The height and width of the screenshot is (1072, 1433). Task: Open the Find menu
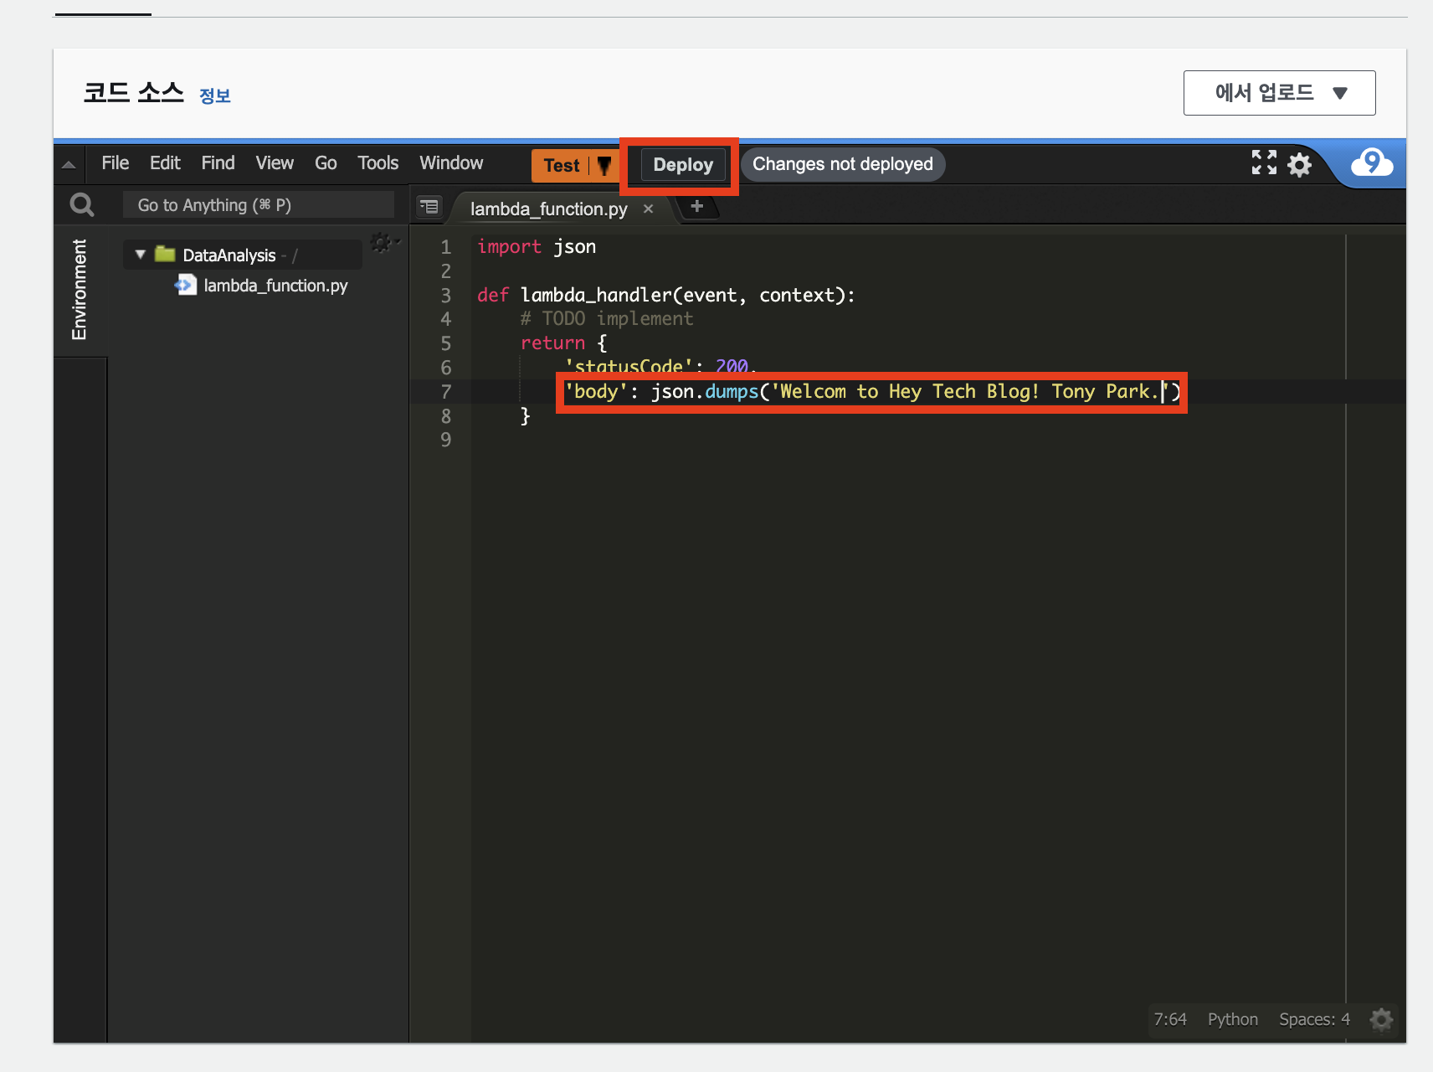click(218, 163)
